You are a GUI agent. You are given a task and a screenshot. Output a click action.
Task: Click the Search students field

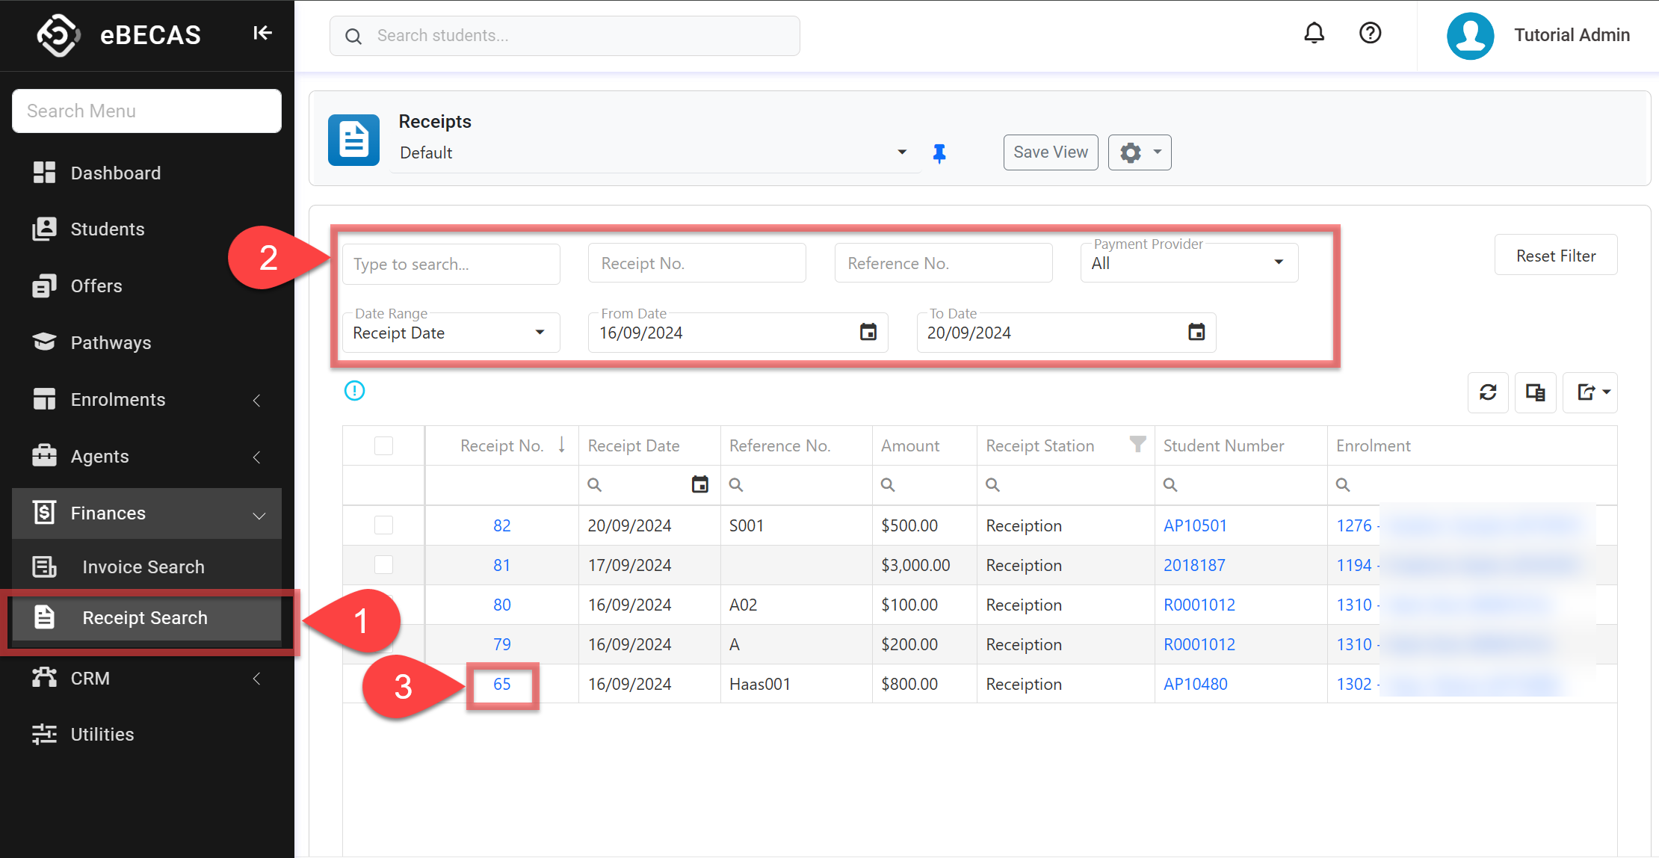565,36
